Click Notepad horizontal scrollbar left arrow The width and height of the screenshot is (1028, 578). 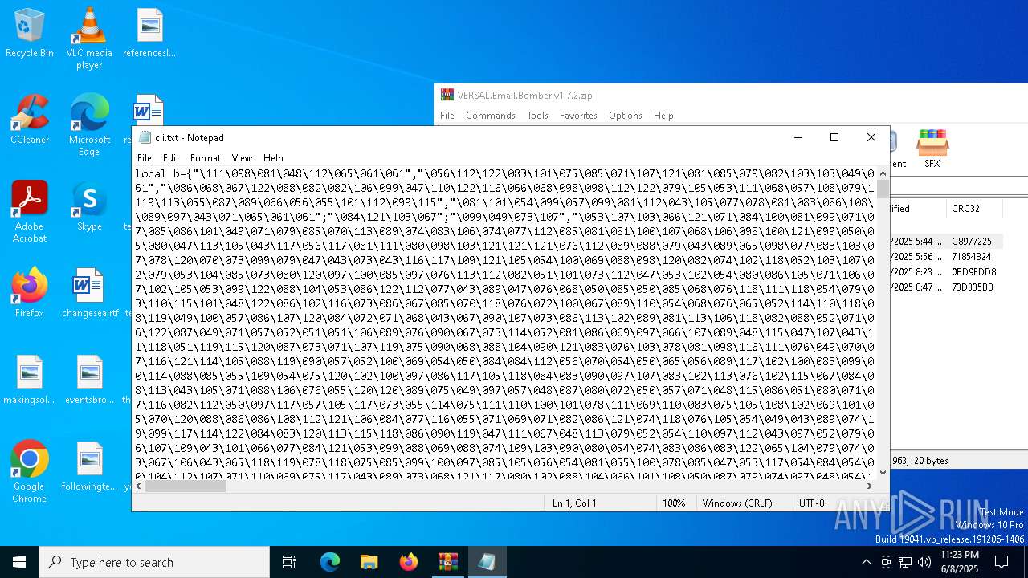click(x=139, y=486)
